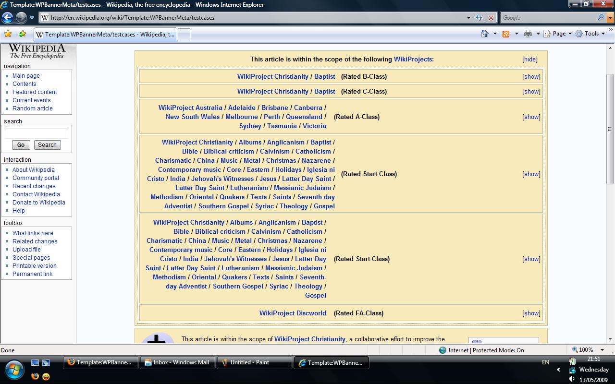Click the network tray icon
Image resolution: width=615 pixels, height=384 pixels.
coord(572,370)
